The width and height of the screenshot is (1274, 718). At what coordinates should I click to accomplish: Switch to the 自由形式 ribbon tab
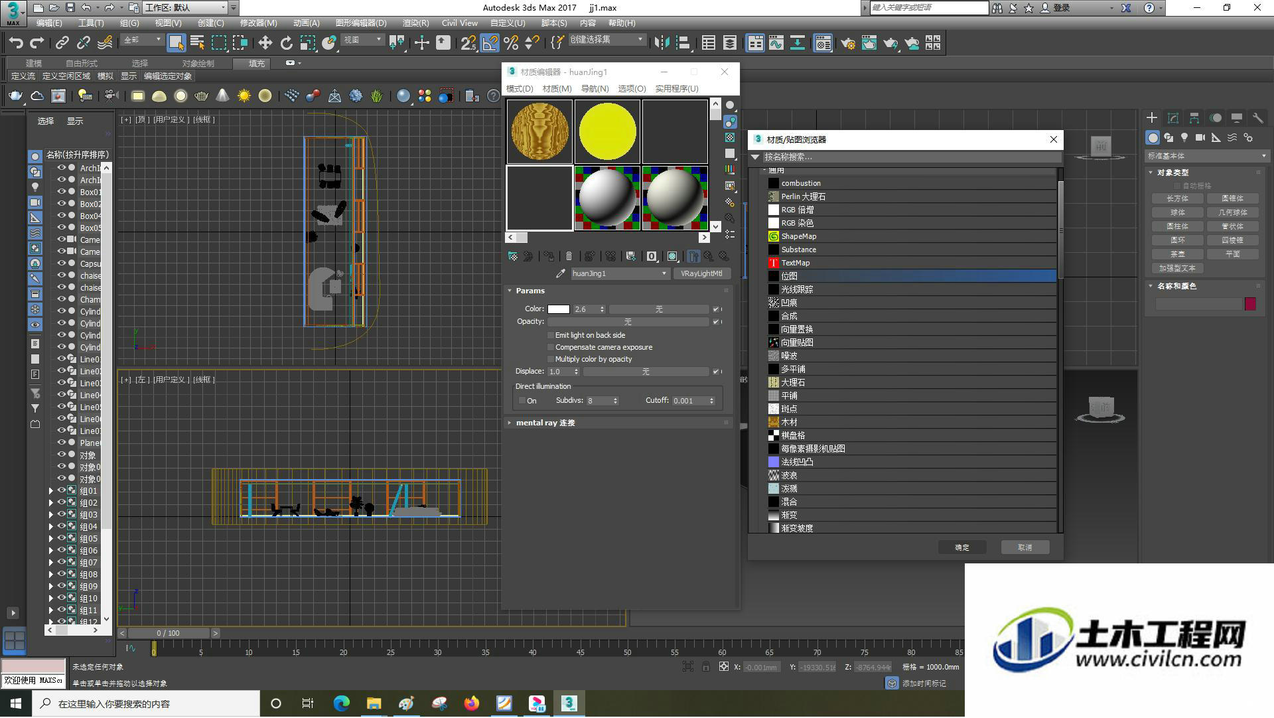pyautogui.click(x=82, y=64)
